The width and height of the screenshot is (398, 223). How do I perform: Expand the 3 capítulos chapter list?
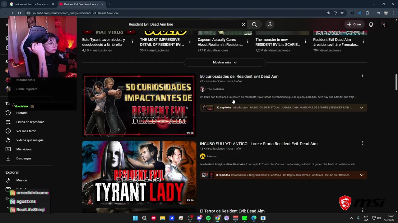(x=362, y=175)
